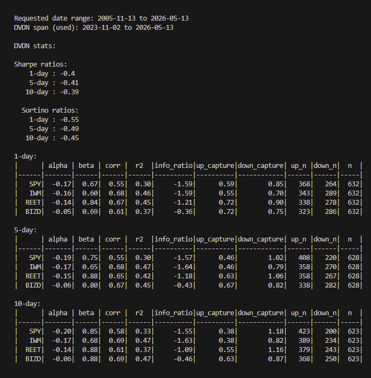371x378 pixels.
Task: Select BIZD down_n 250 in 10-day table
Action: [331, 359]
